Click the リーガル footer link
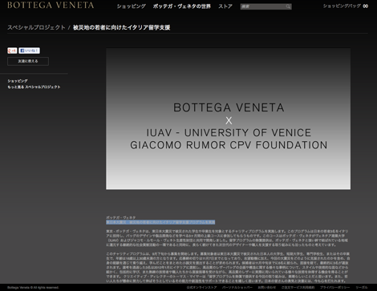 click(362, 288)
